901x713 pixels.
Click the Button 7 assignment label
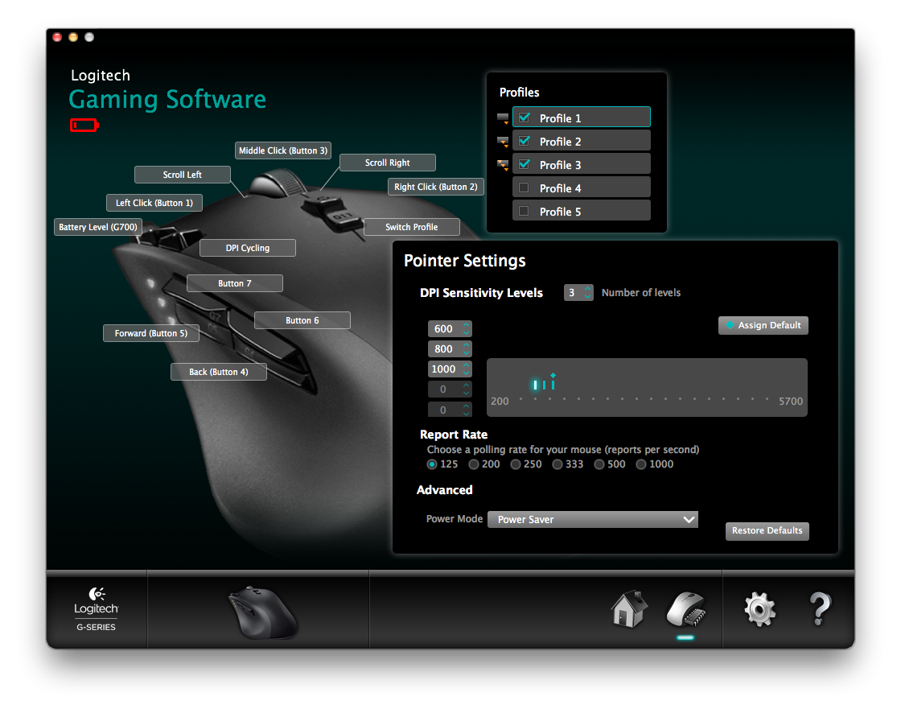click(x=234, y=283)
